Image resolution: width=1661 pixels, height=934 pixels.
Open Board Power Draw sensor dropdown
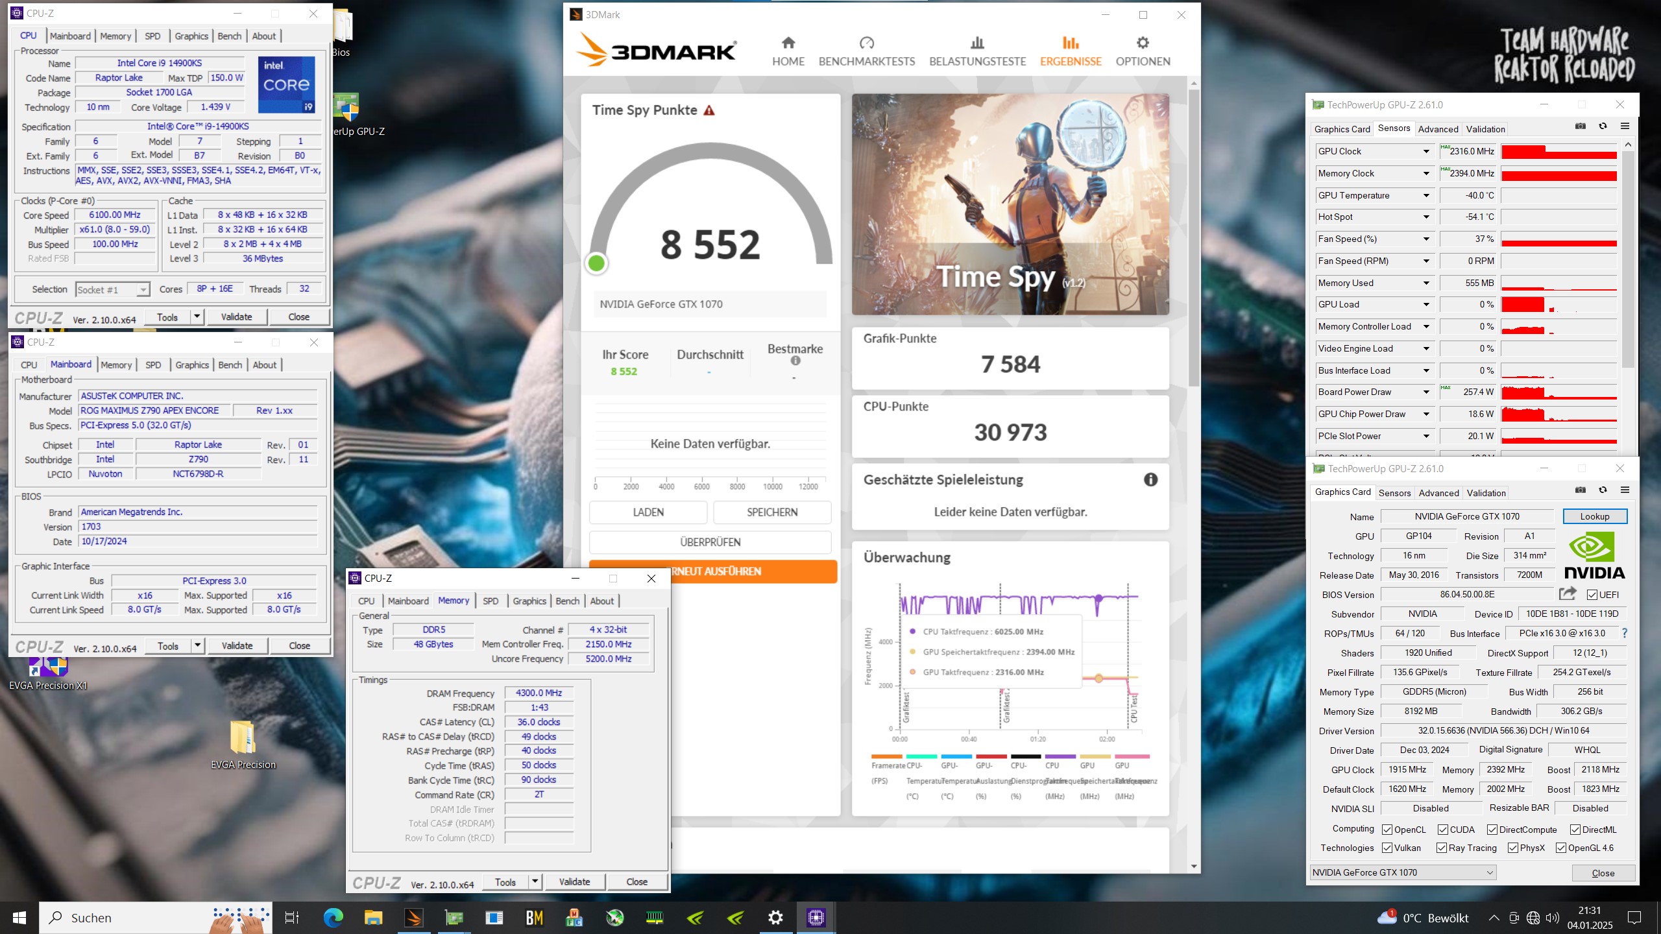click(1426, 392)
